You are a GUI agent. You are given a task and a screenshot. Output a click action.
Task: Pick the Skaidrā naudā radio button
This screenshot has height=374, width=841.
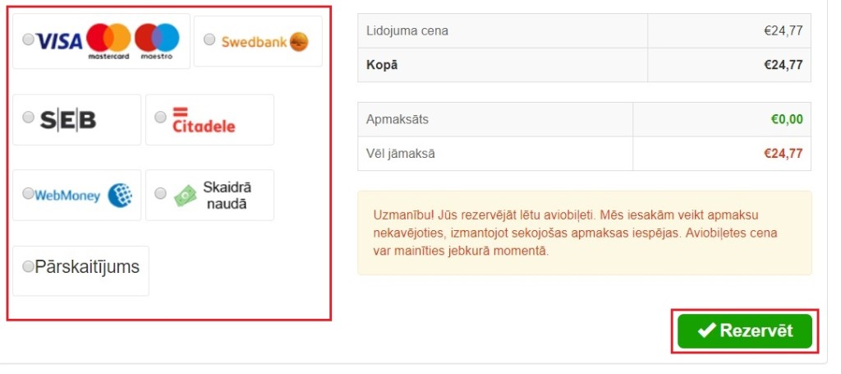click(x=160, y=194)
